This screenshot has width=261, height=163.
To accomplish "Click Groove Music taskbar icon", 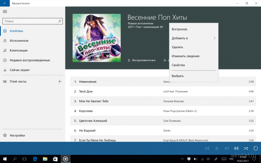I will [x=65, y=159].
